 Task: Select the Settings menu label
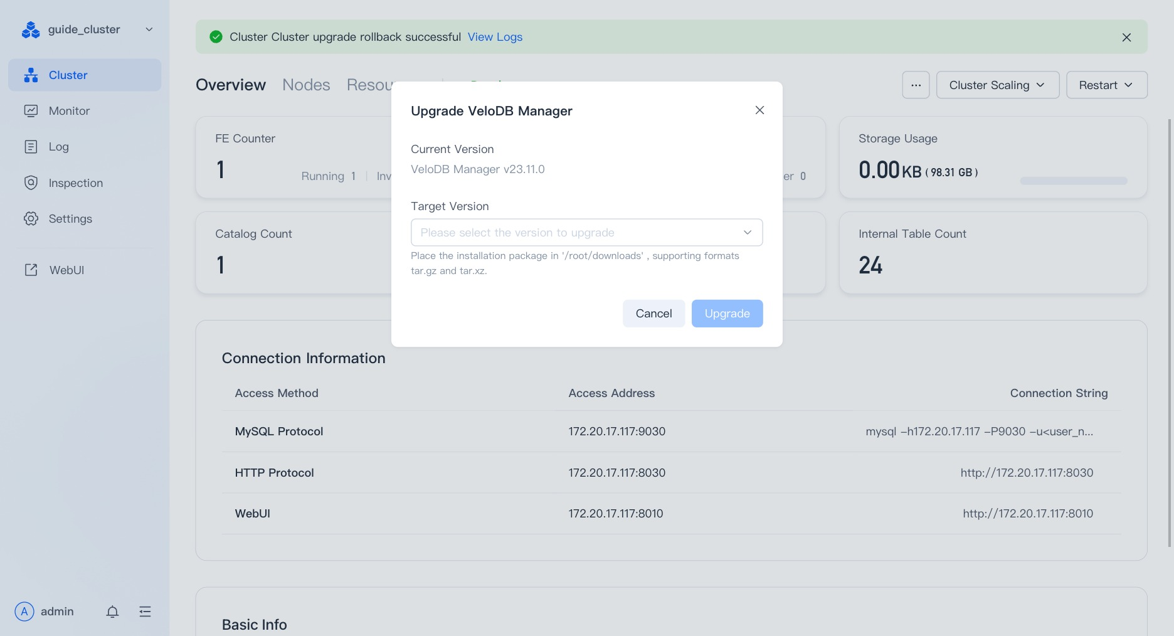[x=70, y=219]
